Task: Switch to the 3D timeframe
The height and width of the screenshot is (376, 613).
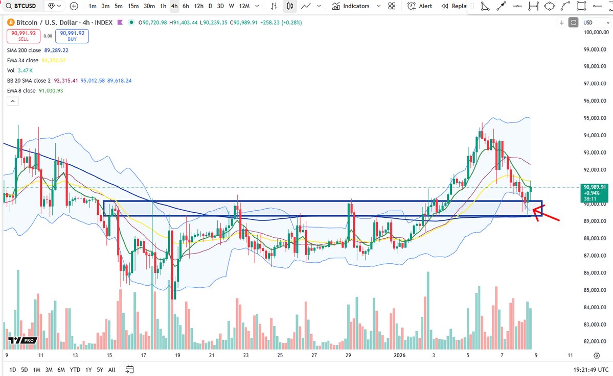Action: point(220,6)
